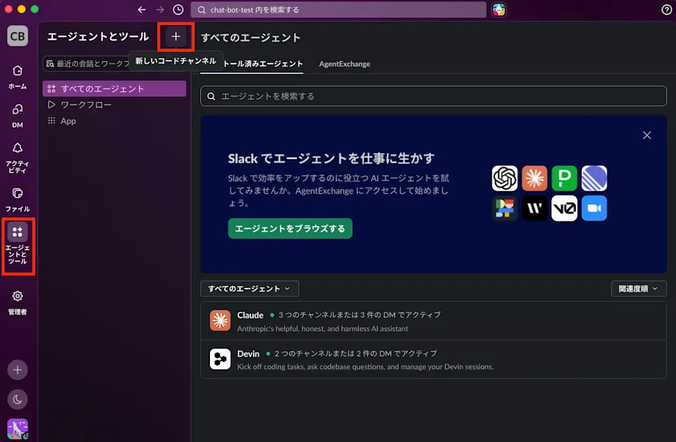Click the Slackbot AI icon beside search

(499, 9)
